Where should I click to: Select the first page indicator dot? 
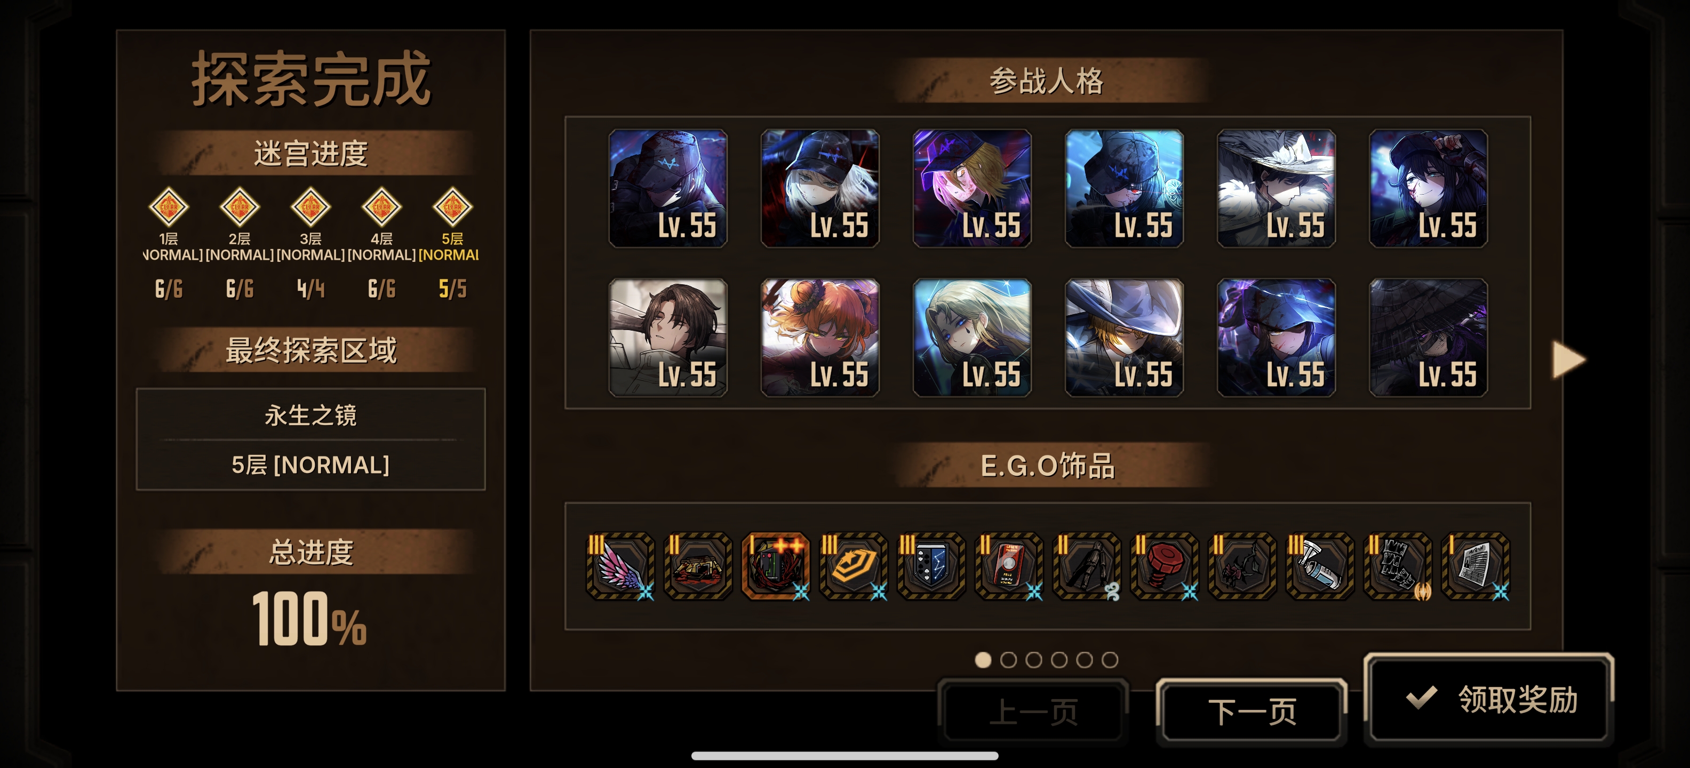coord(983,660)
